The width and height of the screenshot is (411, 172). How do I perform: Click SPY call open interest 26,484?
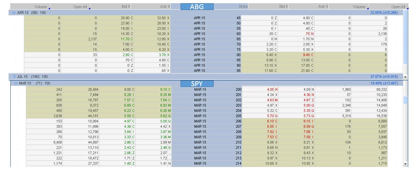[93, 89]
